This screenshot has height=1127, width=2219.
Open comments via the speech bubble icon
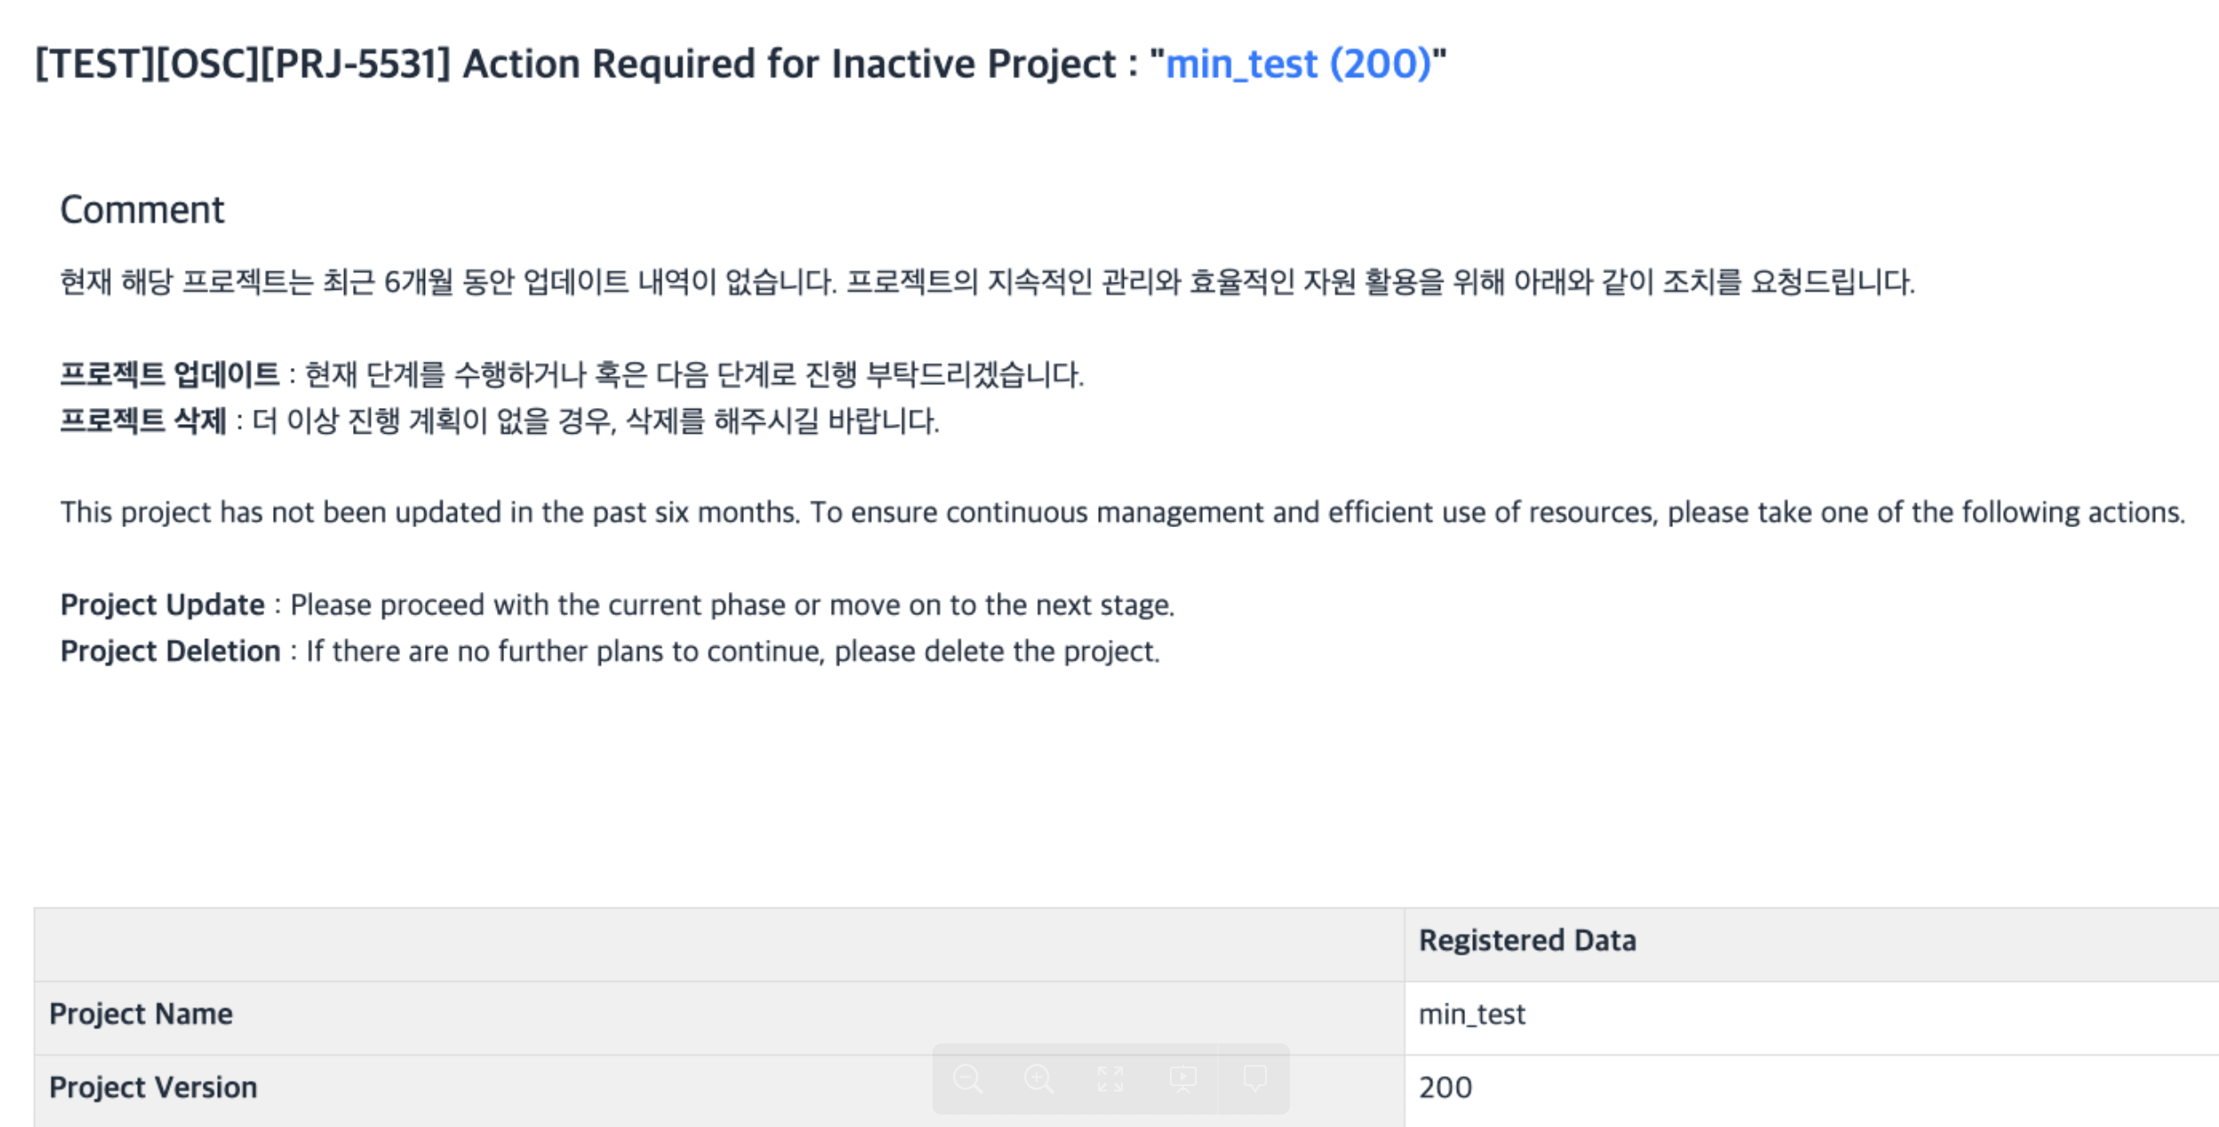[x=1254, y=1079]
